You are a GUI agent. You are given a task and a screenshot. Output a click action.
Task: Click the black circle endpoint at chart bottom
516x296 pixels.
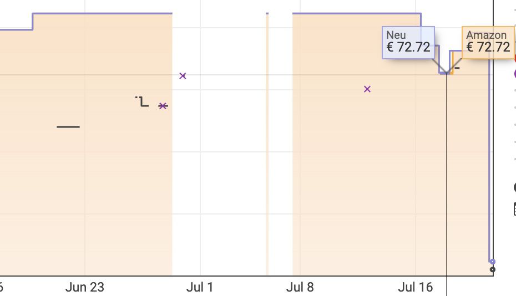pos(492,270)
